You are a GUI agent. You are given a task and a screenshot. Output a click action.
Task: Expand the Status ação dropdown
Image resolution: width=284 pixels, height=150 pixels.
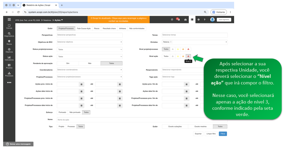[90, 56]
